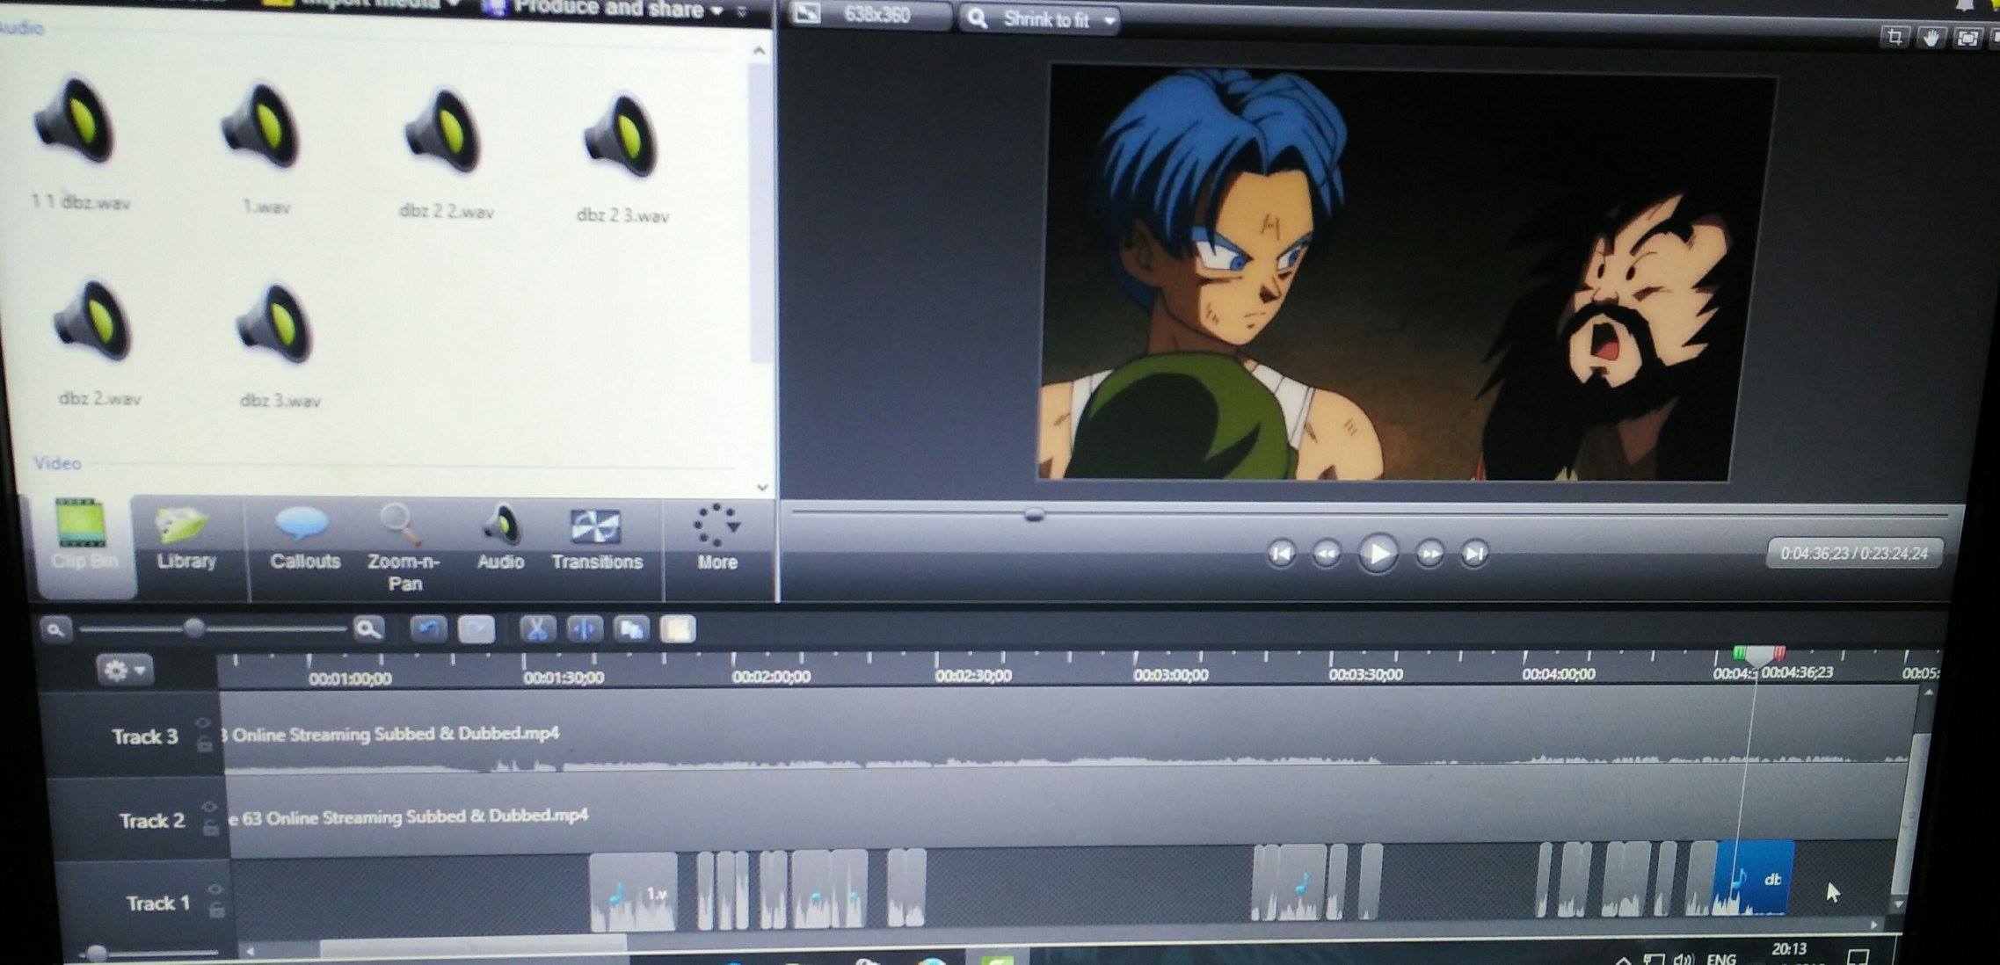Click the timeline playhead marker
Screen dimensions: 2000x965
point(1758,656)
